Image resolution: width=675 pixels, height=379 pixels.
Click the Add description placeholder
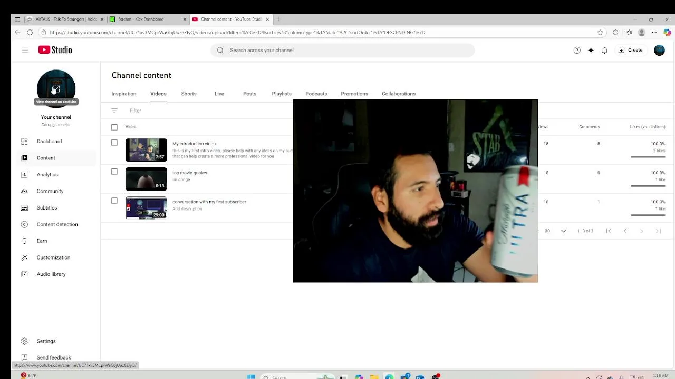[187, 209]
